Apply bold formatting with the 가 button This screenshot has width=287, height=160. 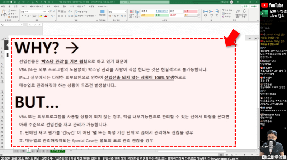[x=22, y=16]
